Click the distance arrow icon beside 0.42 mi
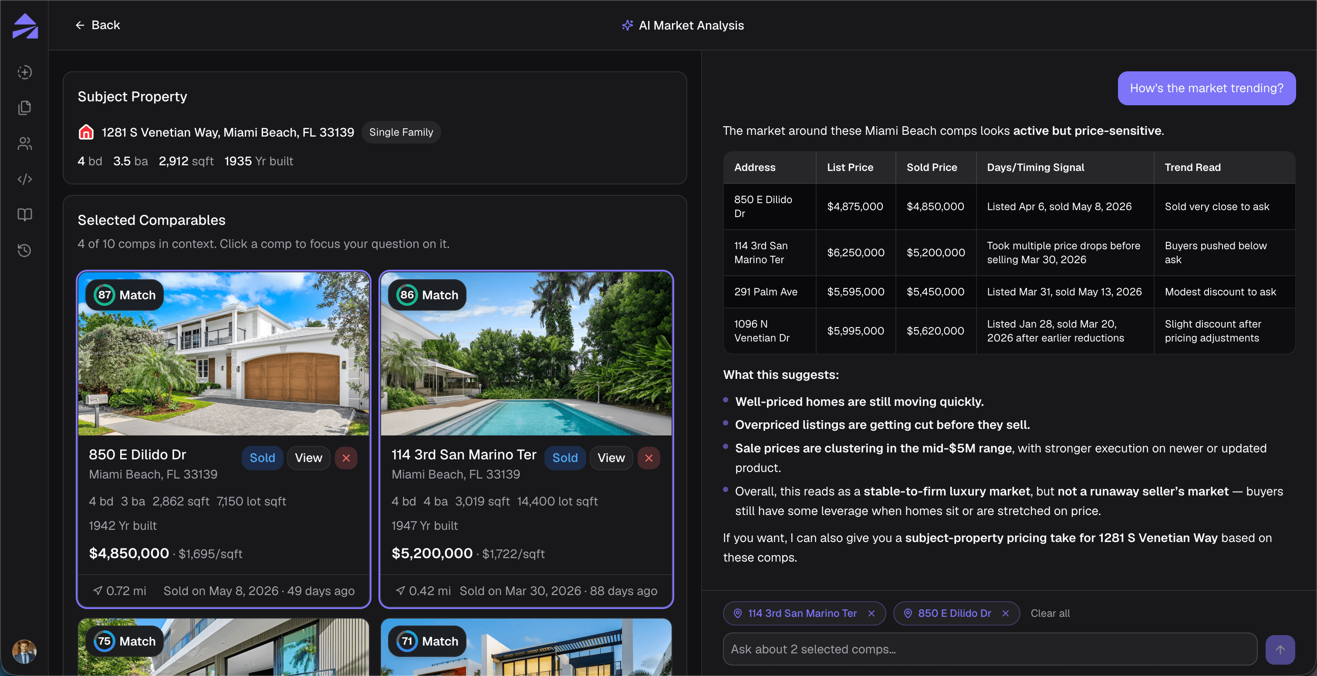 click(400, 591)
